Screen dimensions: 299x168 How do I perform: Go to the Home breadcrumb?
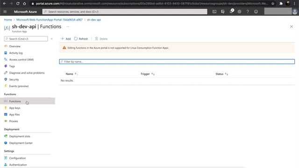pyautogui.click(x=8, y=20)
